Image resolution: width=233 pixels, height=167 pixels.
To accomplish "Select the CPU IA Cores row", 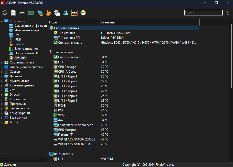I will click(124, 72).
